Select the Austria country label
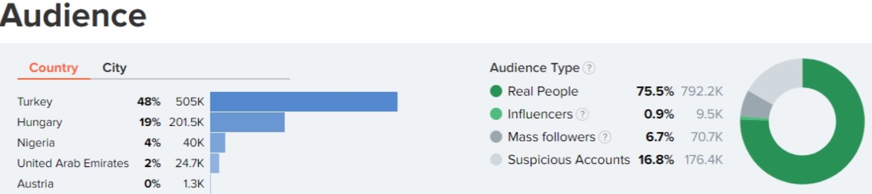The image size is (872, 194). click(35, 184)
